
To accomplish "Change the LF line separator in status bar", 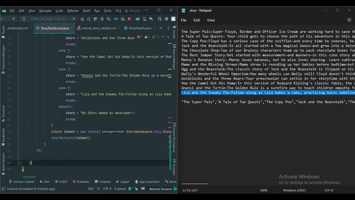I will click(99, 189).
